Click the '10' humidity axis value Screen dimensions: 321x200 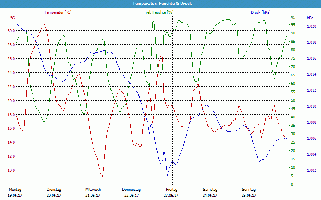point(293,167)
